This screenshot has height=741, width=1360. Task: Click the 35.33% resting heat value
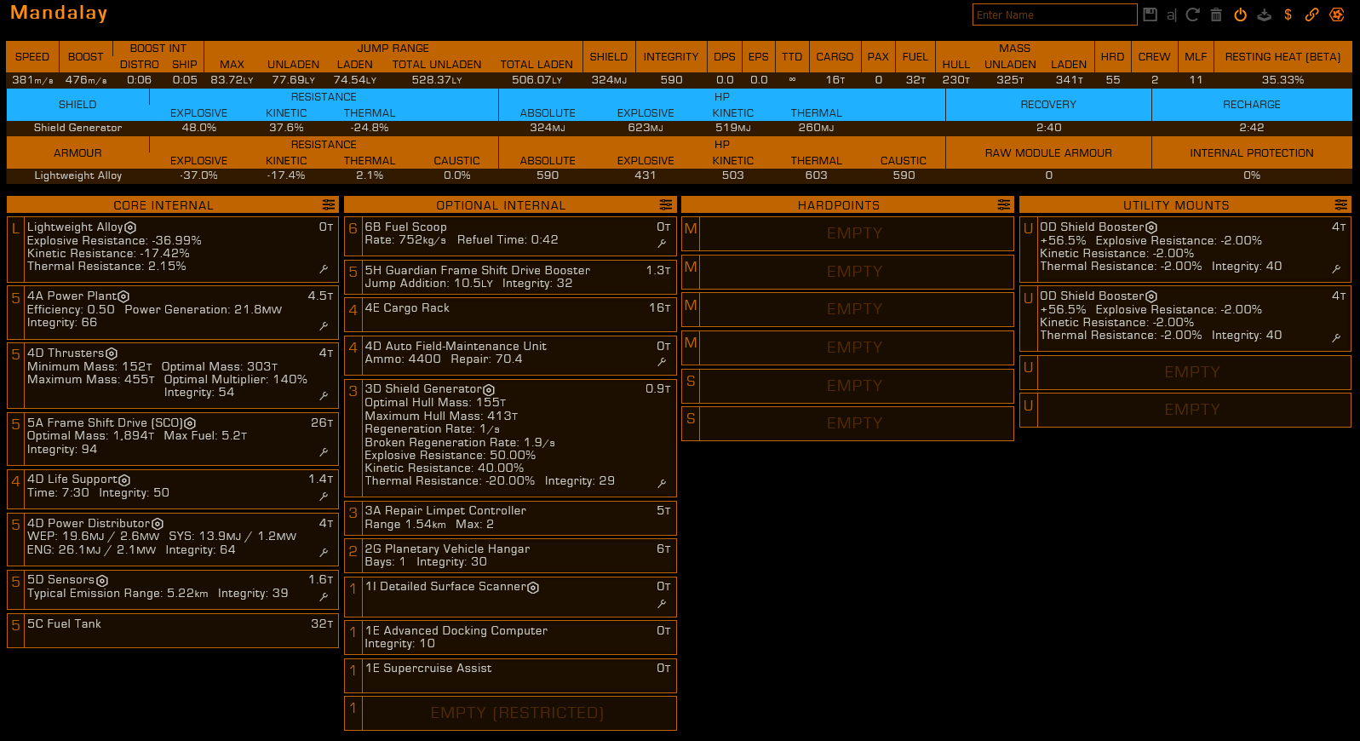pyautogui.click(x=1283, y=80)
